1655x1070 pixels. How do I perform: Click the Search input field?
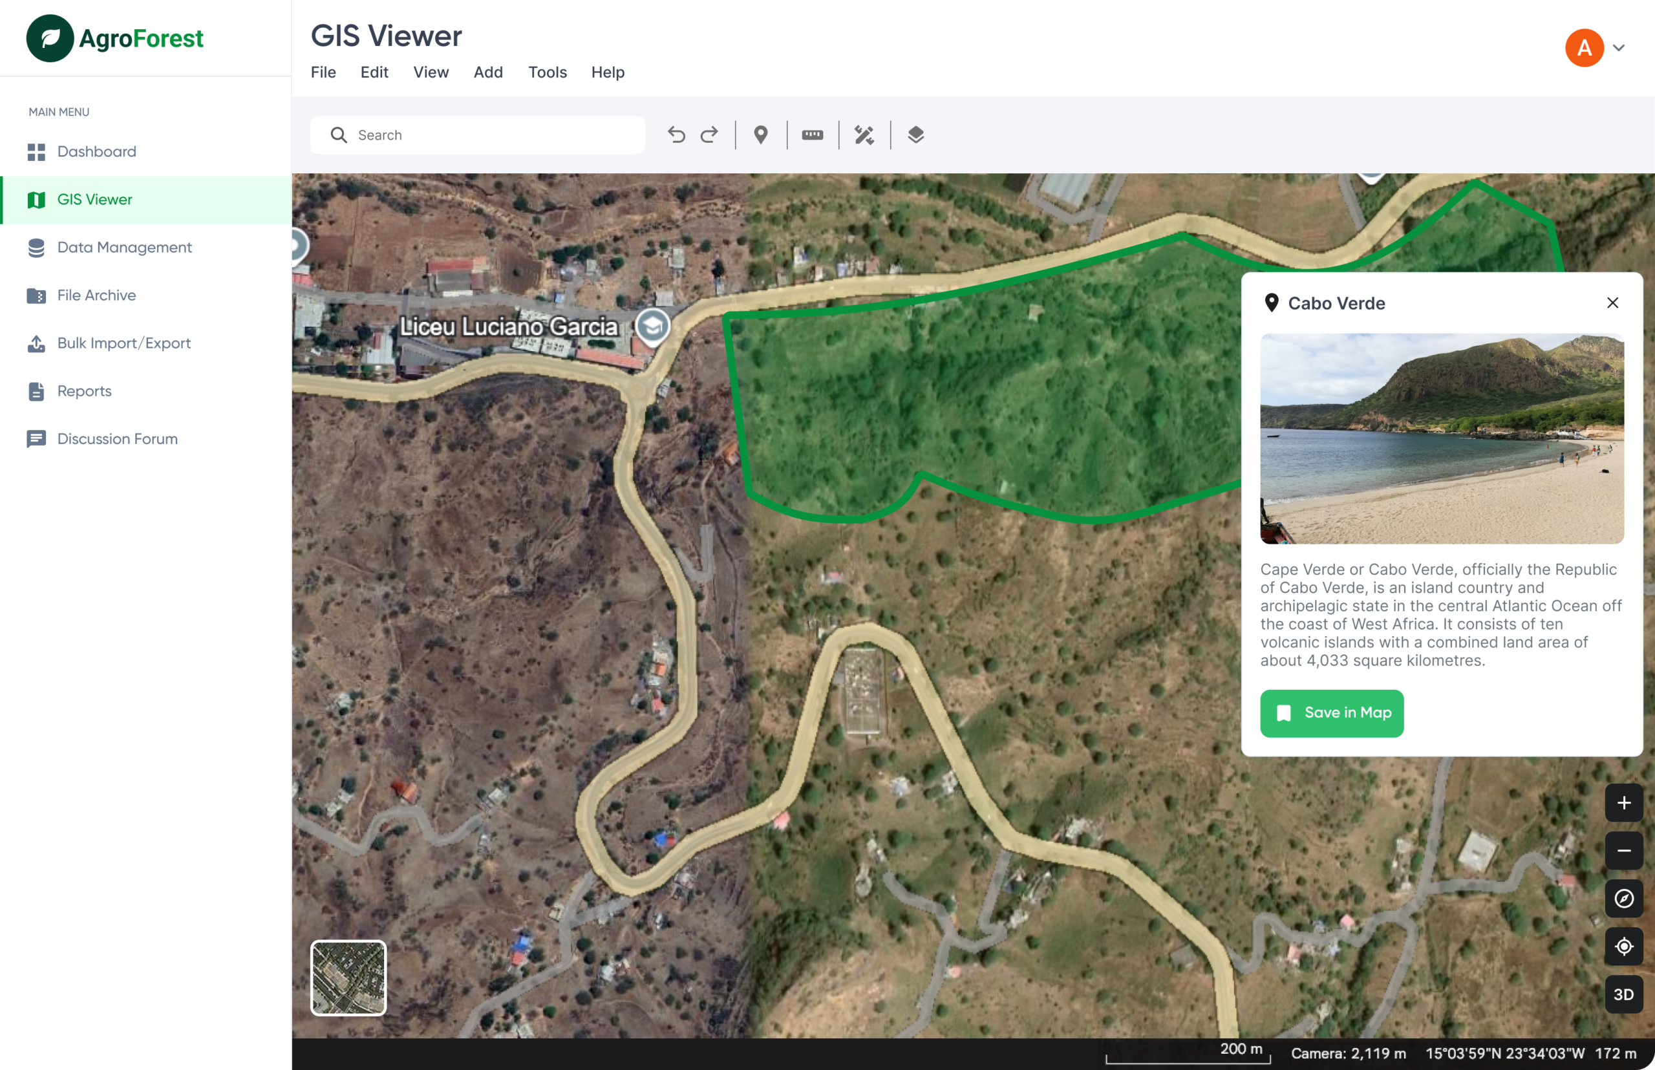486,134
